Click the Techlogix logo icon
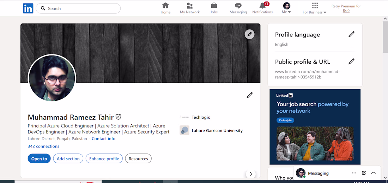Screen dimensions: 388x183 click(x=184, y=117)
